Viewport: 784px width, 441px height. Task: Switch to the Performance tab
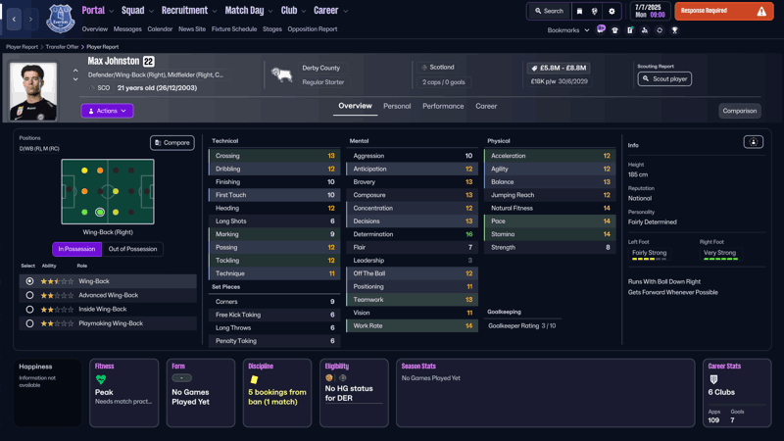pyautogui.click(x=443, y=106)
